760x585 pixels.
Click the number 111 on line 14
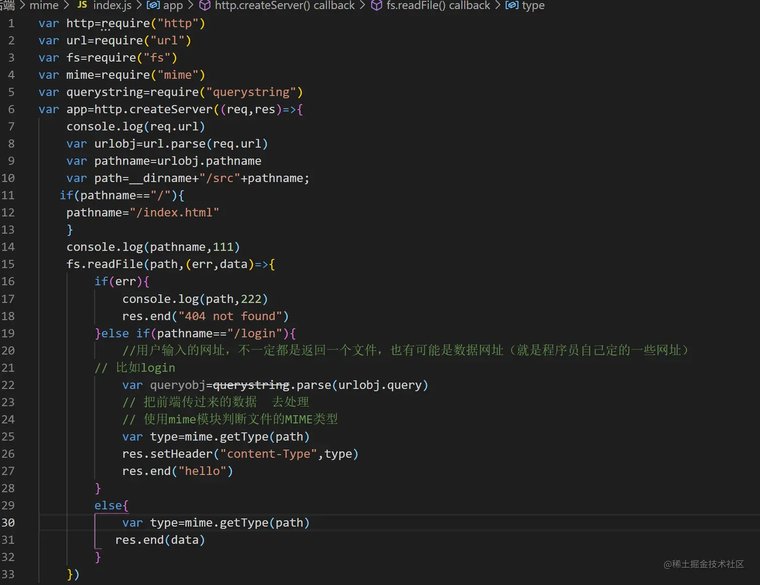point(223,247)
